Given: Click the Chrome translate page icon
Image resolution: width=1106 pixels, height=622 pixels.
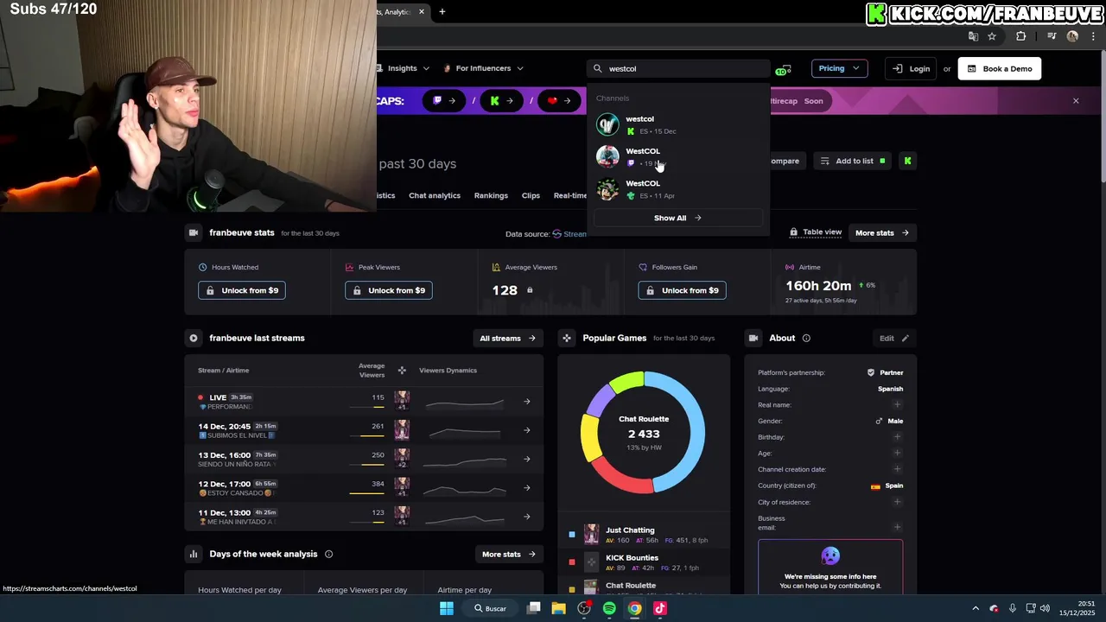Looking at the screenshot, I should pyautogui.click(x=973, y=36).
